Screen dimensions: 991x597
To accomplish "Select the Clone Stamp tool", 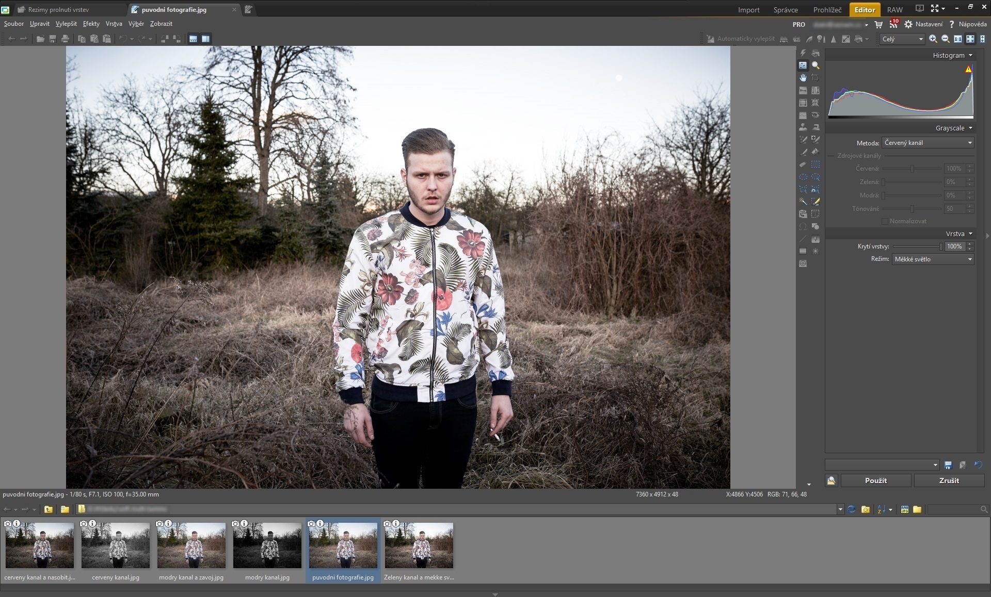I will click(x=803, y=127).
